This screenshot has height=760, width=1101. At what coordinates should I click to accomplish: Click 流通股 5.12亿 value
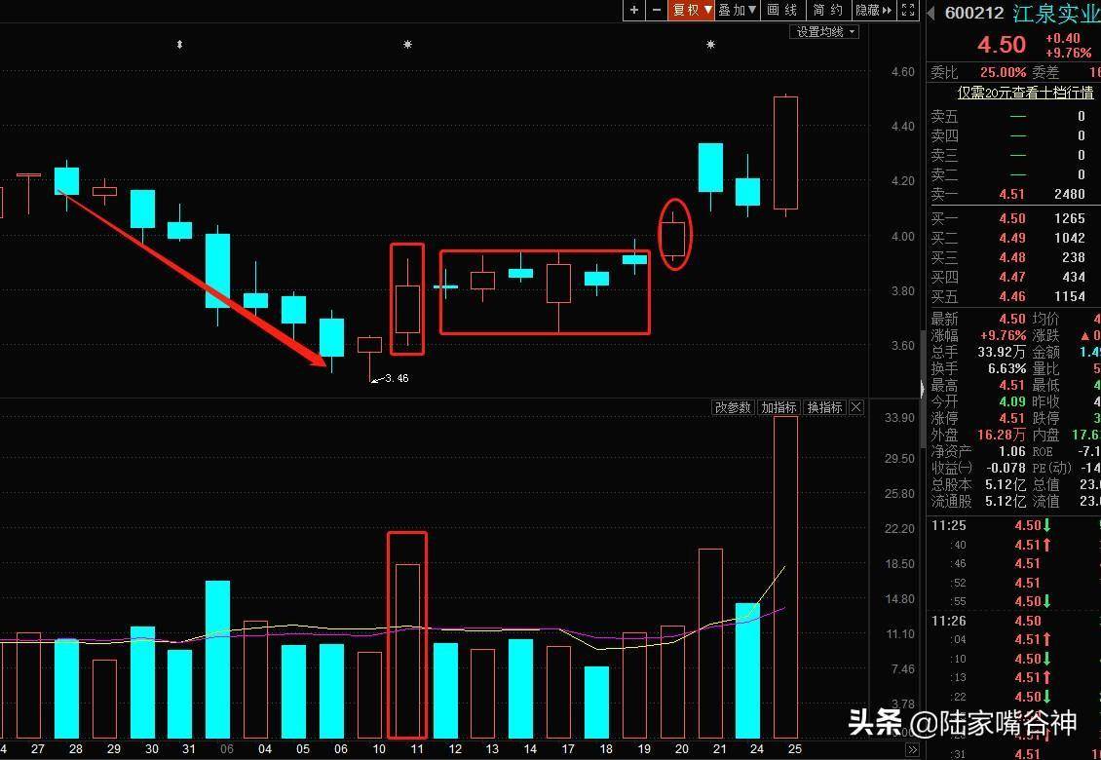coord(1006,502)
